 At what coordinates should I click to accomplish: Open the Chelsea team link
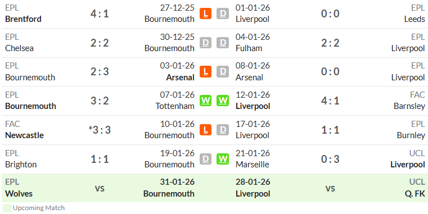pos(19,48)
